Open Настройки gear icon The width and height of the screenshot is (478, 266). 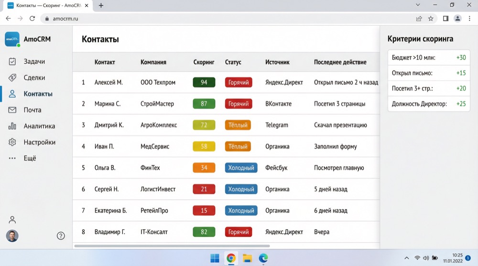click(12, 142)
